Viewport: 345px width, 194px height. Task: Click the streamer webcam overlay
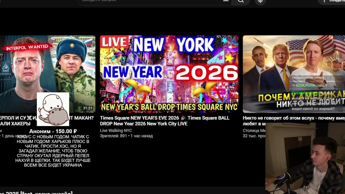coord(305,158)
